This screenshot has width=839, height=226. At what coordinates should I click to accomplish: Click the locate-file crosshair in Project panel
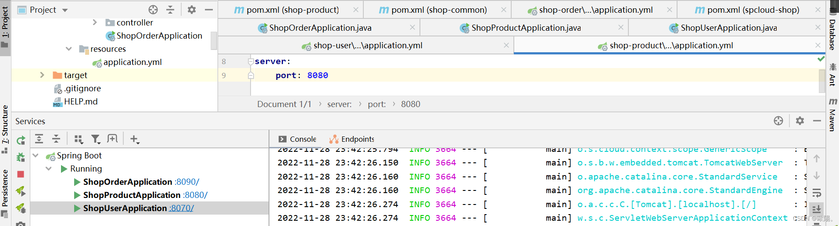(153, 10)
